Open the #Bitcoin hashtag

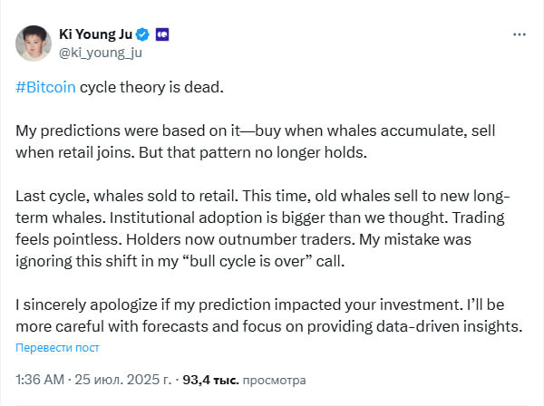45,88
